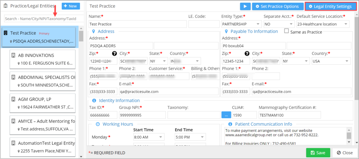Click the Tax ID field
359x159 pixels.
point(103,115)
